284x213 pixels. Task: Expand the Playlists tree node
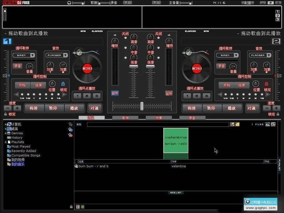(6, 142)
